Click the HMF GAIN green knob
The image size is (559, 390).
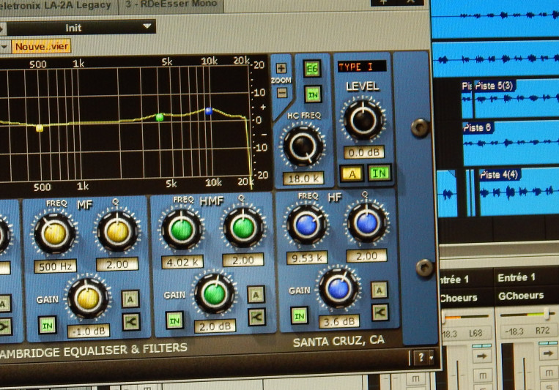pyautogui.click(x=214, y=294)
